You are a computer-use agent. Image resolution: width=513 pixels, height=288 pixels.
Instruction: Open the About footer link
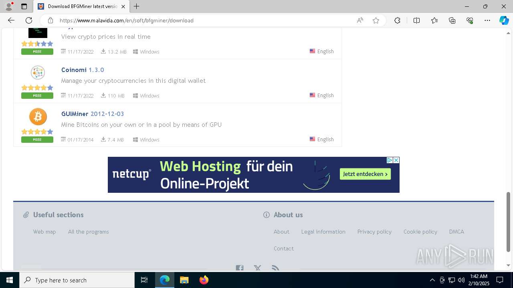(281, 232)
